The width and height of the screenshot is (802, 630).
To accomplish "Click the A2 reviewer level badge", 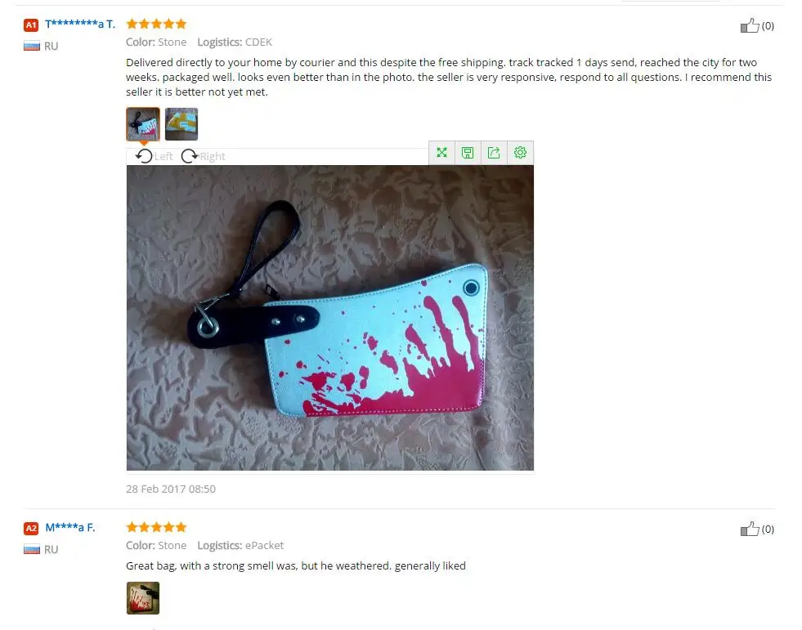I will click(x=31, y=528).
